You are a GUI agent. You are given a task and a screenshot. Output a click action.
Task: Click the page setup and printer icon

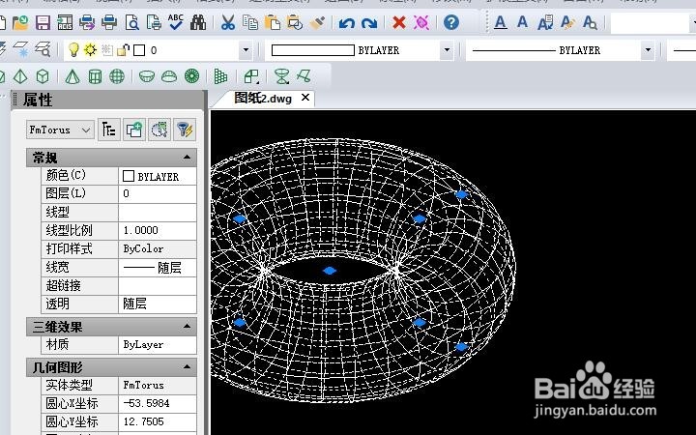coord(154,22)
